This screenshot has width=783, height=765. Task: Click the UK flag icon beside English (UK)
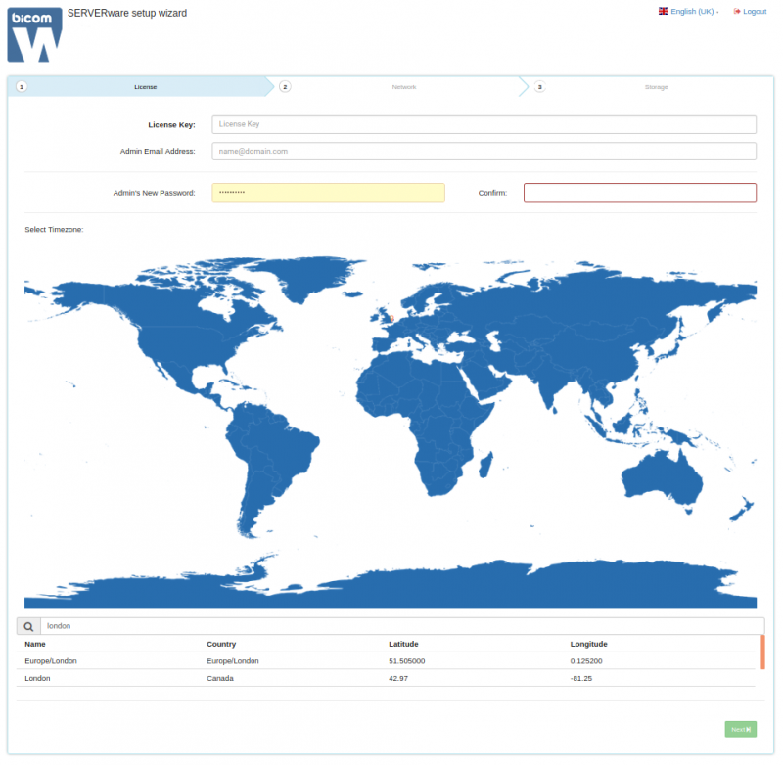(x=664, y=11)
